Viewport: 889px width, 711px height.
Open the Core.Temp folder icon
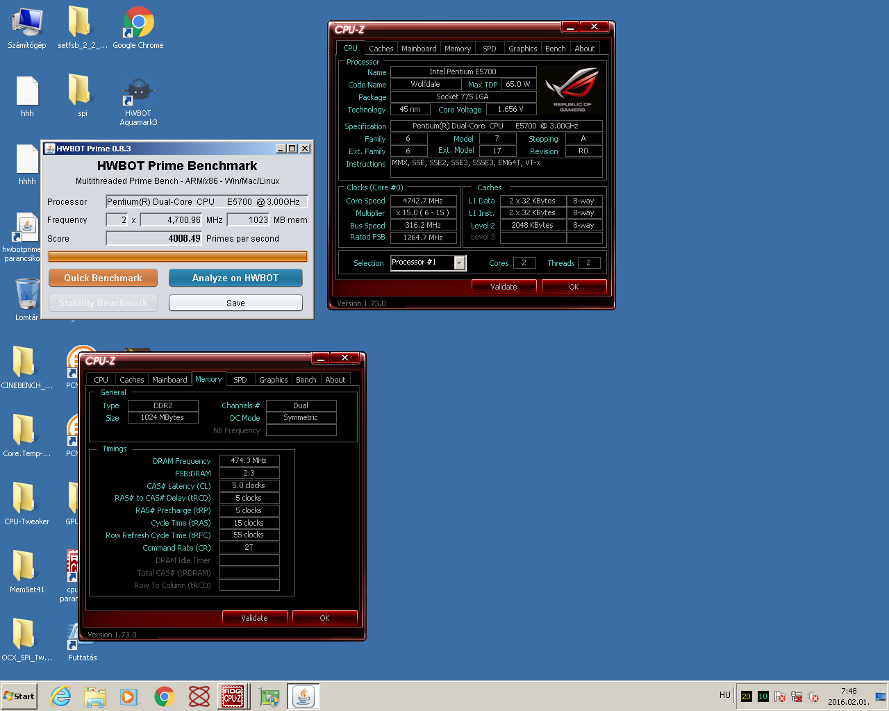(x=26, y=436)
